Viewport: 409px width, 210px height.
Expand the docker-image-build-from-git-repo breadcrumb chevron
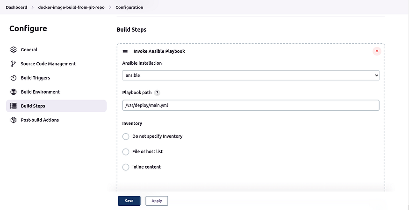pos(110,7)
